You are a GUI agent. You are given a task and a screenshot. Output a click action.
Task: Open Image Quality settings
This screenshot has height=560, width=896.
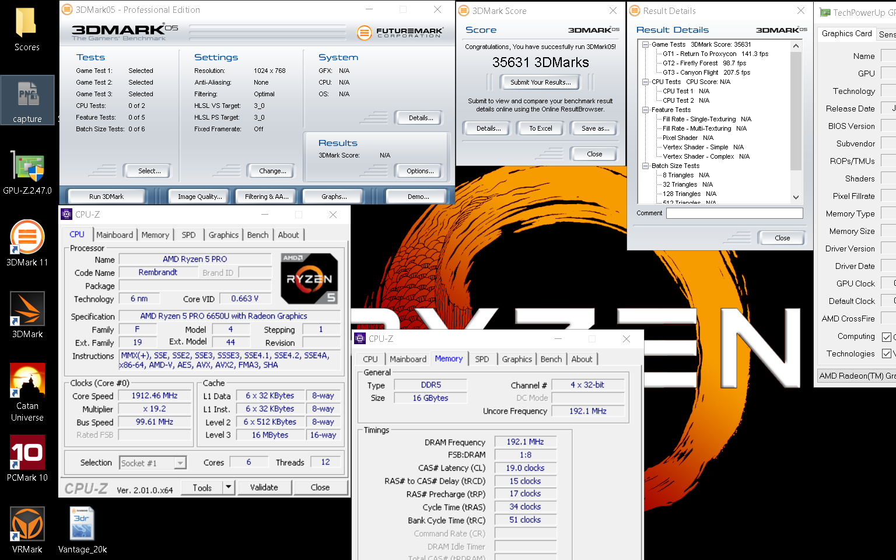click(x=200, y=197)
